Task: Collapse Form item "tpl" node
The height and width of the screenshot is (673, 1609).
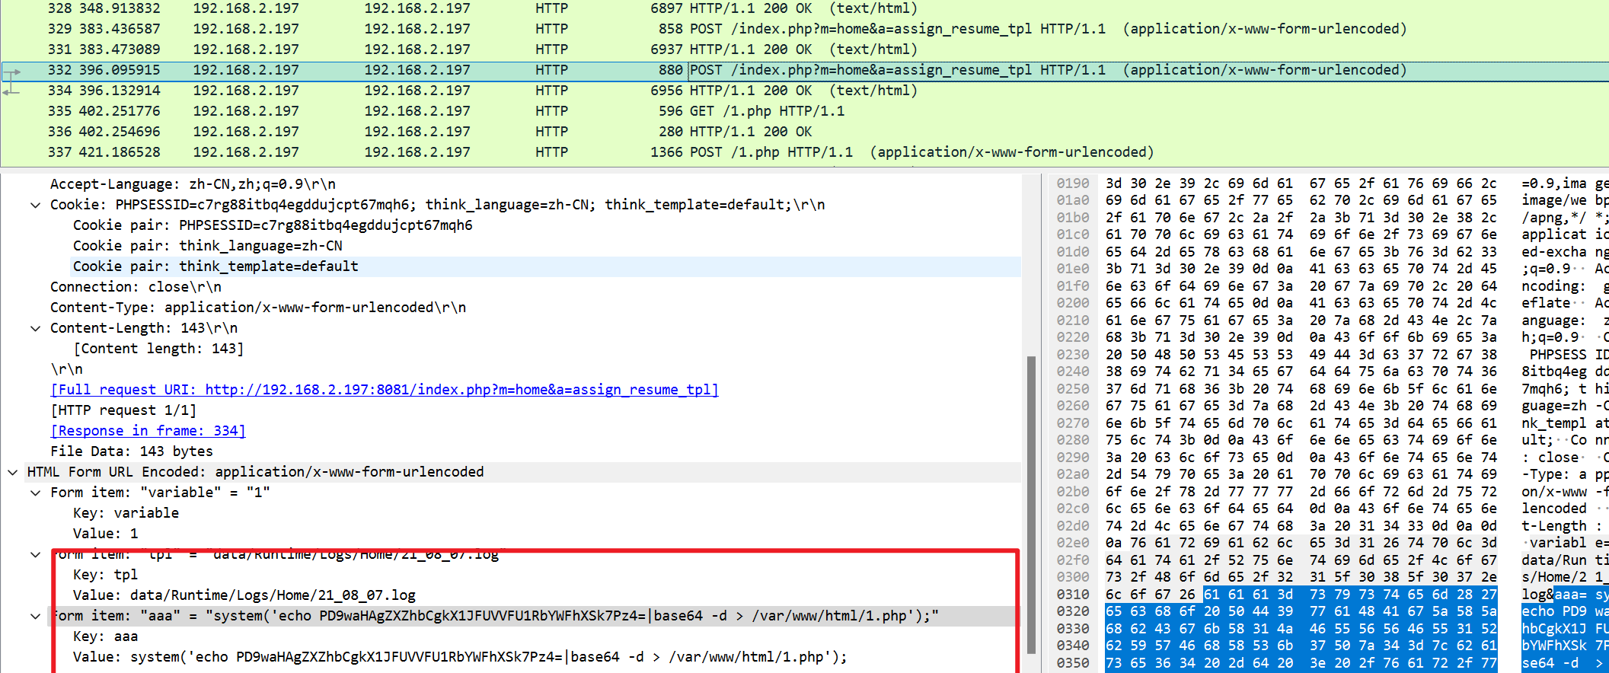Action: 35,554
